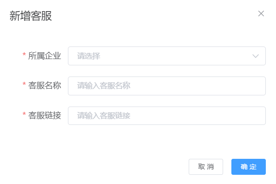Click the red asterisk beside 客服名称
The height and width of the screenshot is (184, 276).
[24, 84]
